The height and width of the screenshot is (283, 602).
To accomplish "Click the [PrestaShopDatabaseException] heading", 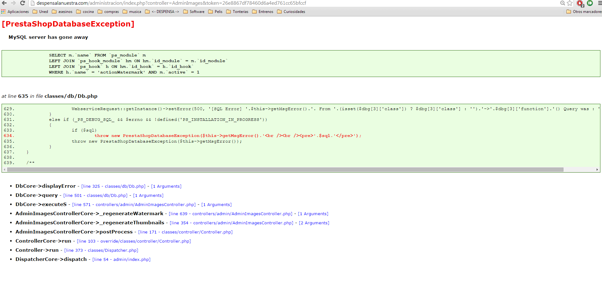I will pyautogui.click(x=68, y=24).
